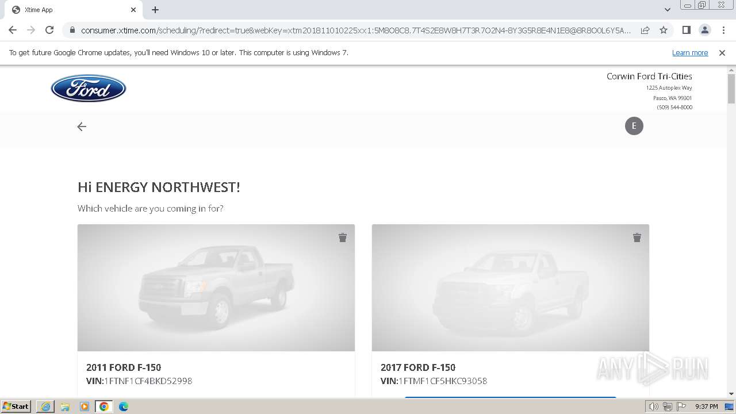Screen dimensions: 736x414
Task: Close the Xtime App tab
Action: click(x=133, y=10)
